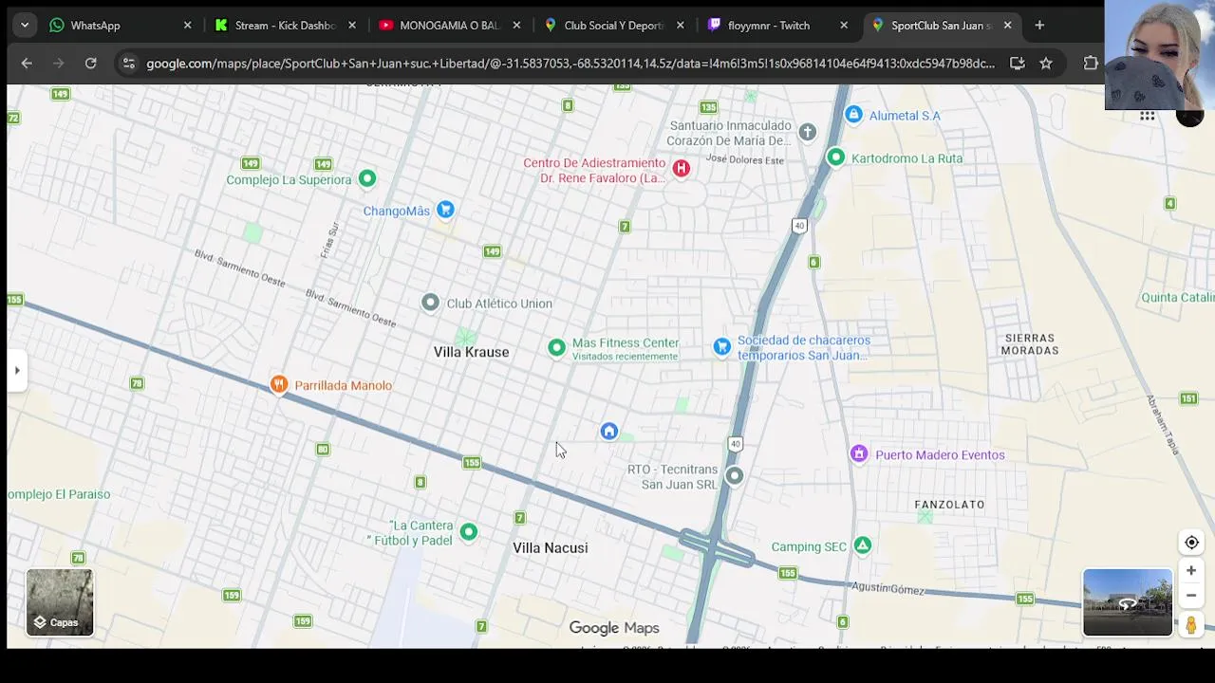This screenshot has width=1215, height=683.
Task: Switch map layer to satellite via Capas
Action: tap(60, 602)
